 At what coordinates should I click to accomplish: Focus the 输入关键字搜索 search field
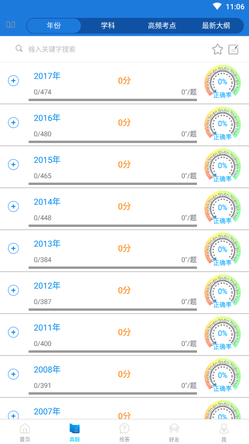[113, 49]
